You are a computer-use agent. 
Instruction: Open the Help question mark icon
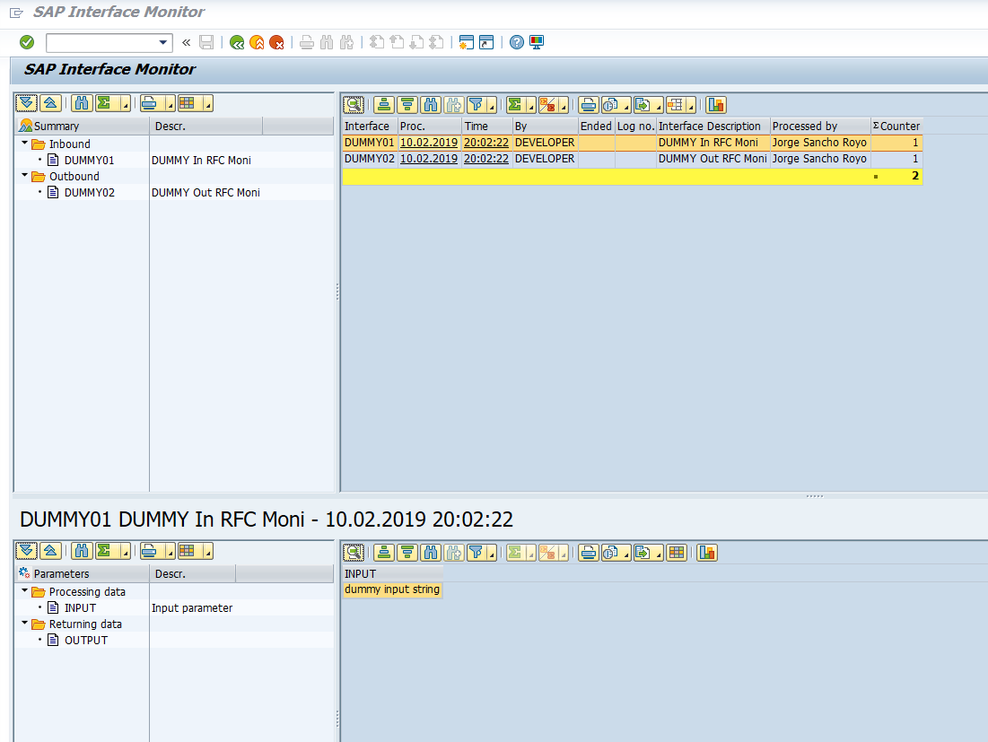(517, 42)
